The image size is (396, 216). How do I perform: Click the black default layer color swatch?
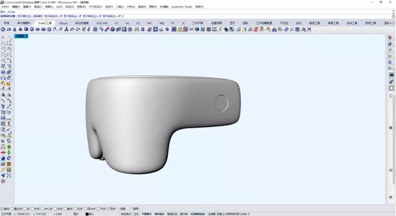click(87, 214)
